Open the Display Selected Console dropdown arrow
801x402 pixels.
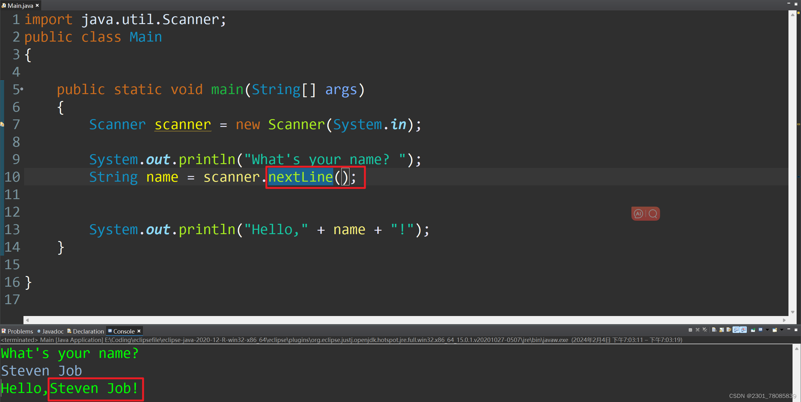coord(767,330)
